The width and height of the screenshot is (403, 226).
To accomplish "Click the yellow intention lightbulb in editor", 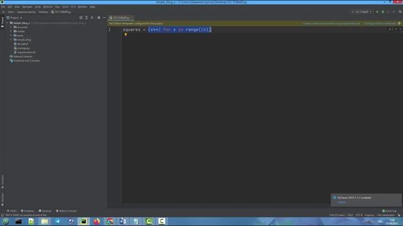I will pyautogui.click(x=126, y=35).
